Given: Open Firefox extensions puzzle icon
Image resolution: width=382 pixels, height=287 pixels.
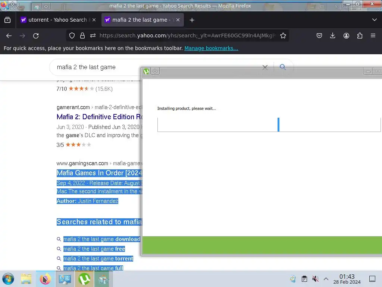Looking at the screenshot, I should (360, 36).
